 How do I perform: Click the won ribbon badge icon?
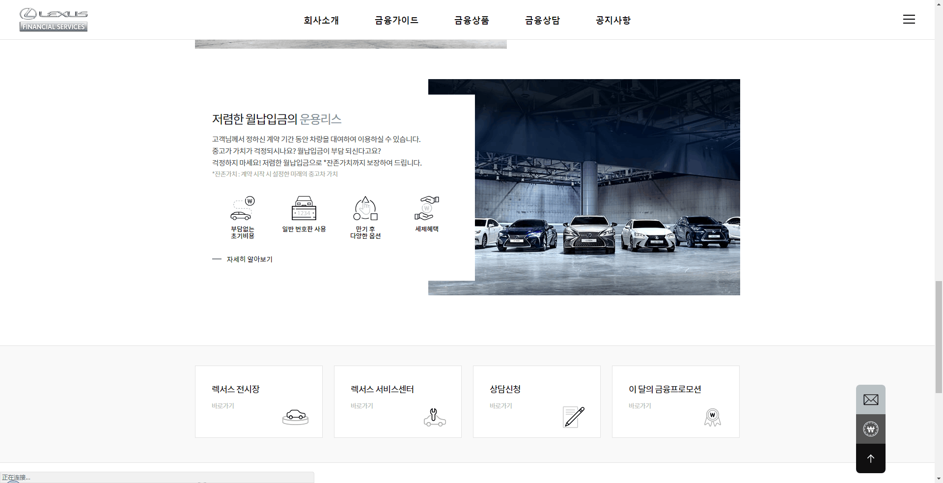[x=713, y=417]
